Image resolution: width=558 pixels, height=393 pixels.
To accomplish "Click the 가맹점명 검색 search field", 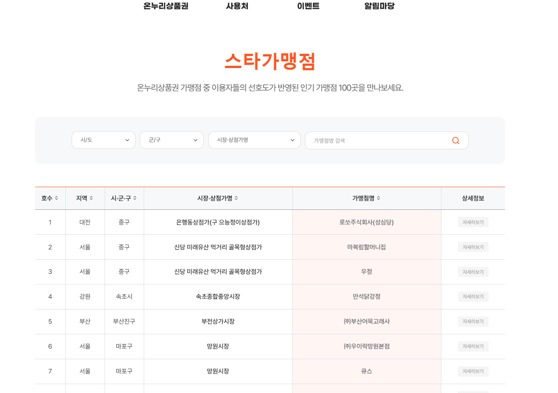I will pyautogui.click(x=378, y=140).
